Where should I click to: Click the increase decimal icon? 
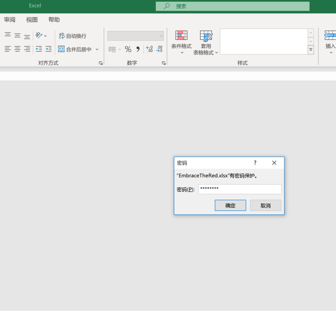[x=149, y=49]
